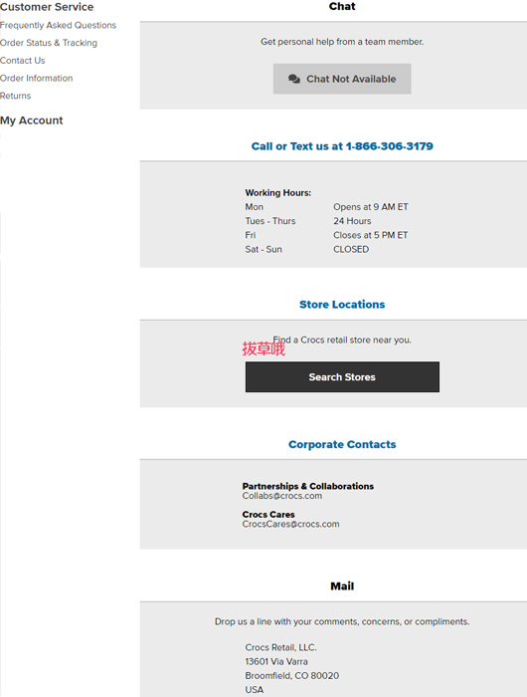
Task: Click the Customer Service heading
Action: click(x=47, y=7)
